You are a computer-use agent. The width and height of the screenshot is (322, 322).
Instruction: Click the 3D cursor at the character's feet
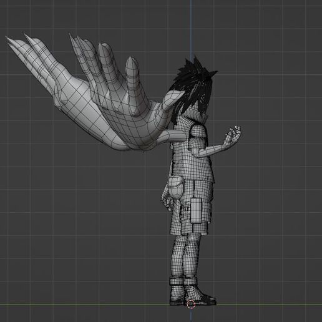pos(191,304)
